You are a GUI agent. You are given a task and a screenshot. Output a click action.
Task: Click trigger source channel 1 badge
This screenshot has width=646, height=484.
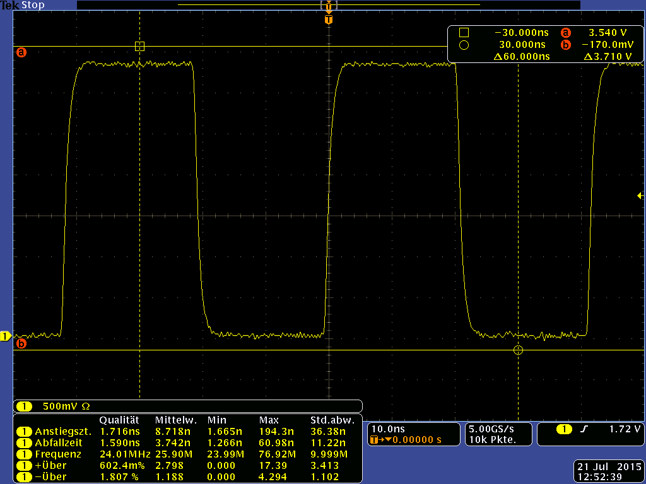[x=564, y=429]
